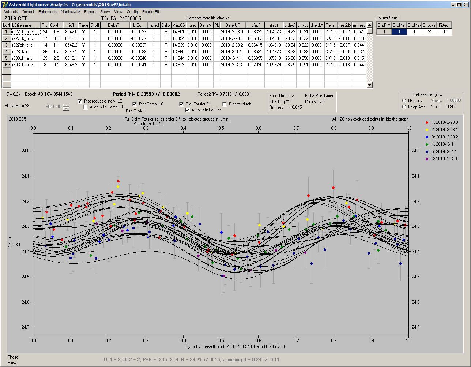Click the MagCS column header
The height and width of the screenshot is (367, 471).
tap(178, 25)
